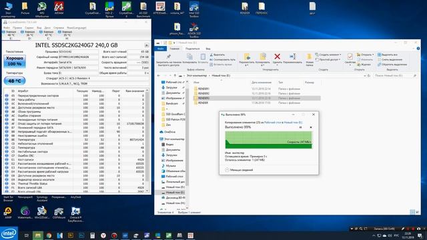Open AS SSD Benchmark desktop icon
Viewport: 427px width, 240px height.
143,9
